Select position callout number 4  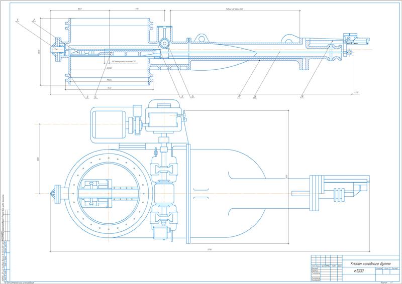pyautogui.click(x=95, y=96)
